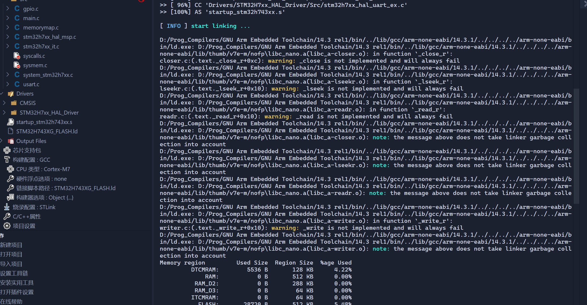The image size is (587, 305).
Task: Open 安装实用工具 utilities installer
Action: point(17,283)
